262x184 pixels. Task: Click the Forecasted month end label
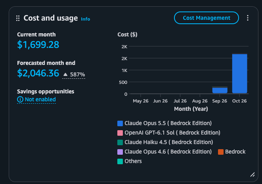tap(46, 63)
